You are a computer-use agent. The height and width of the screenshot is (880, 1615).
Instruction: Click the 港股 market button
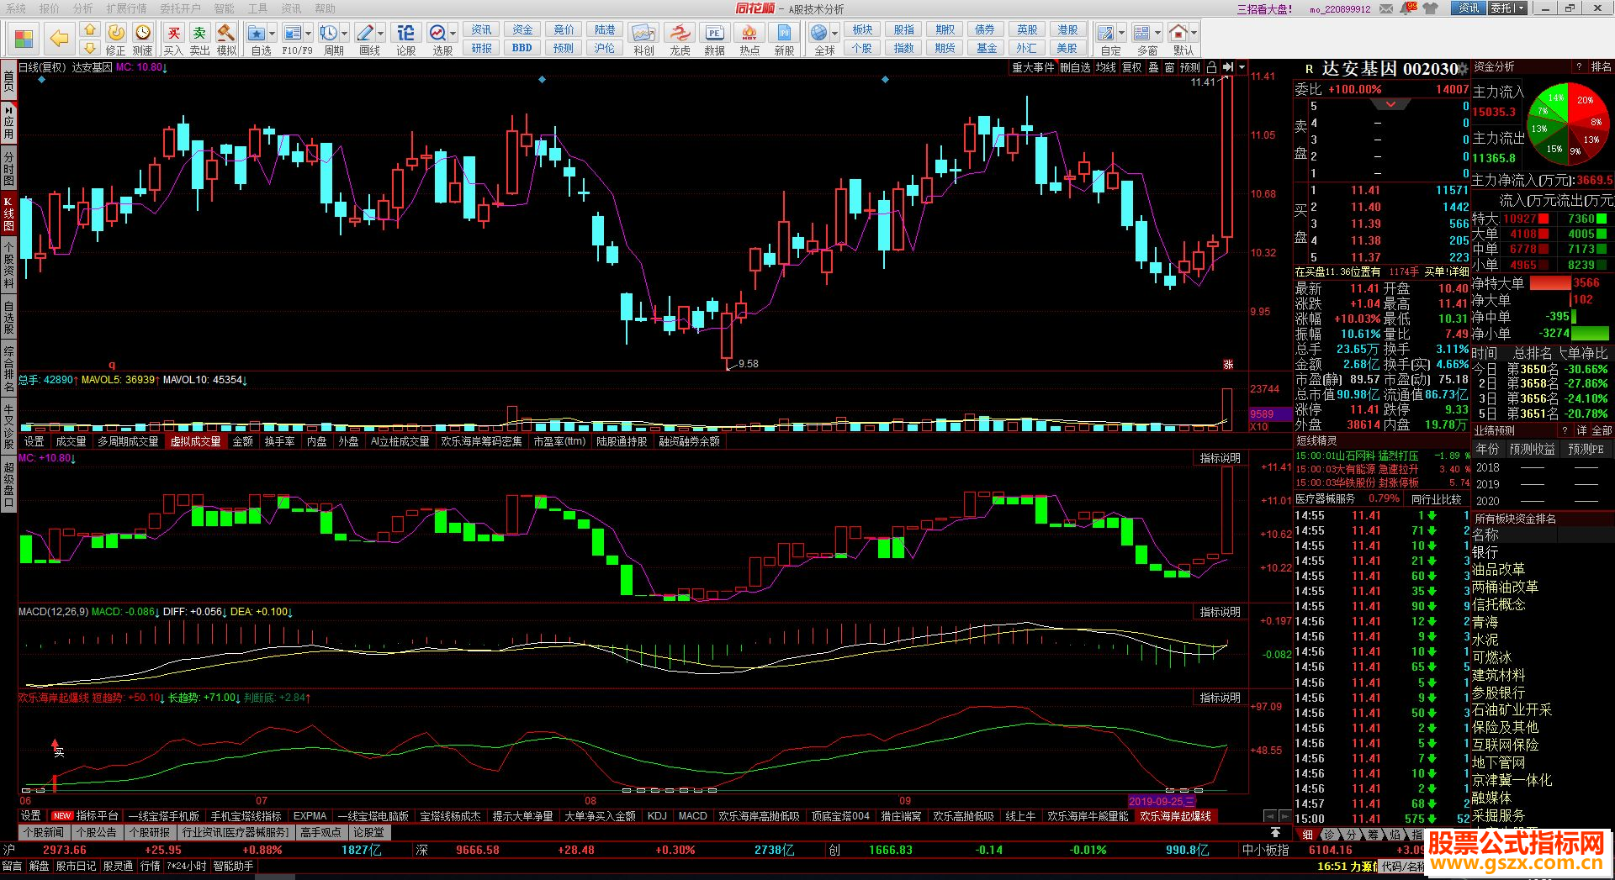[1067, 29]
